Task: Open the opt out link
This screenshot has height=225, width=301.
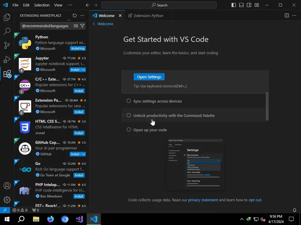Action: [255, 200]
